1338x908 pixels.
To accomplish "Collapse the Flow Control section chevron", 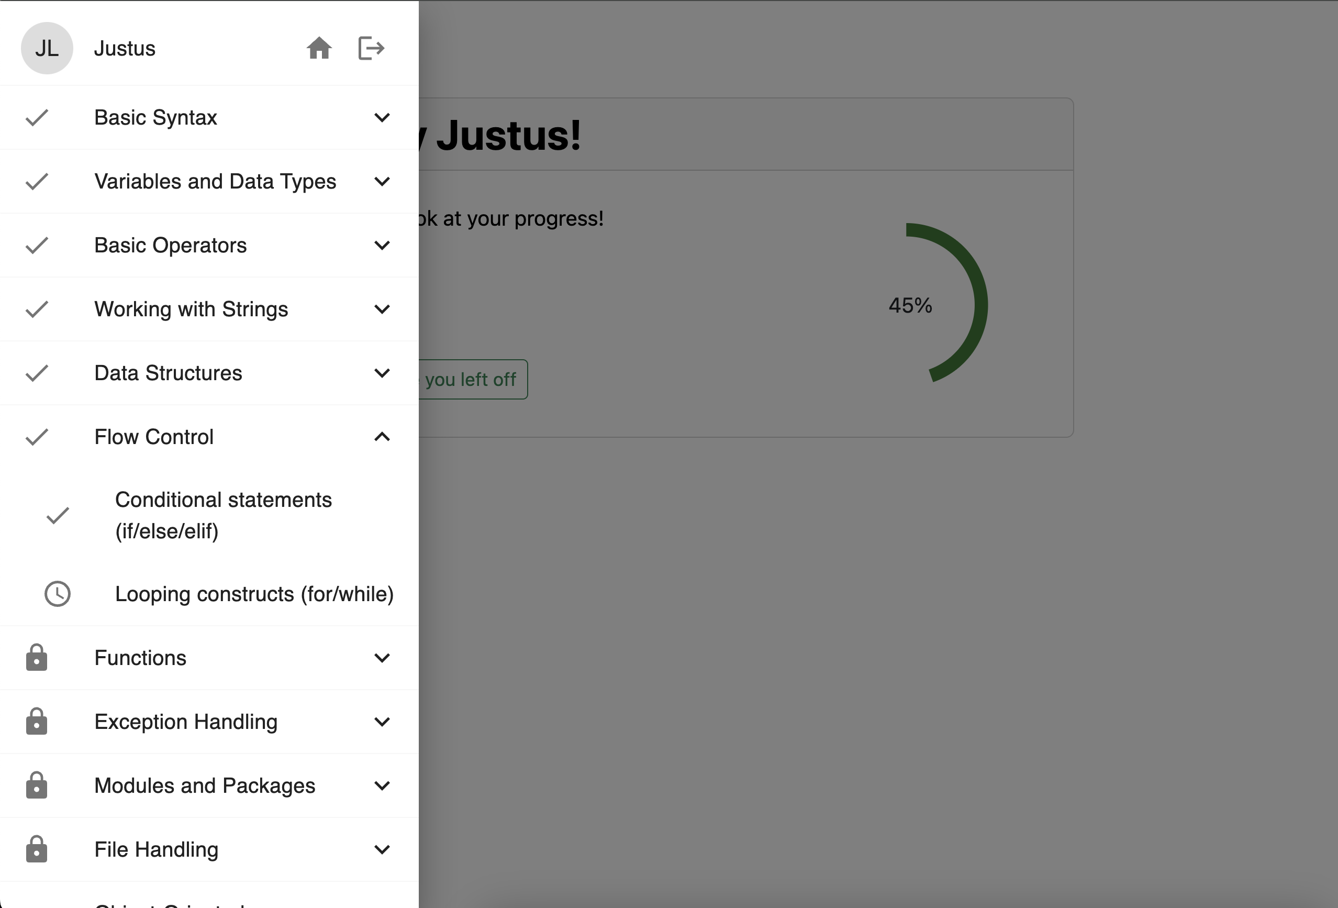I will [382, 437].
